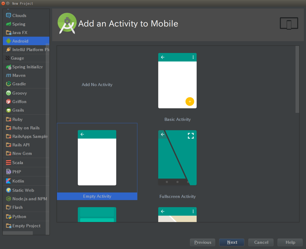
Task: Click the Gradle icon
Action: click(x=8, y=84)
